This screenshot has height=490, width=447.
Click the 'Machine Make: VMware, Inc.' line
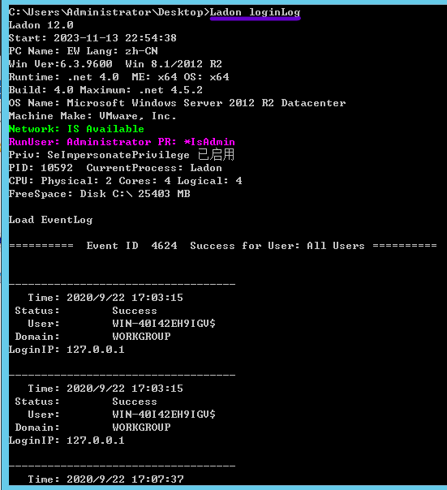click(92, 116)
